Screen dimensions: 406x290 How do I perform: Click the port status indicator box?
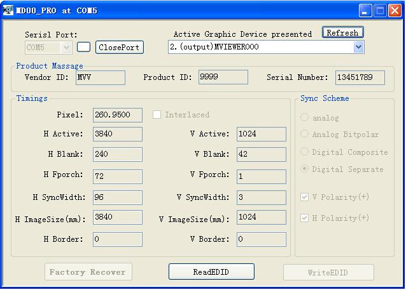(x=83, y=47)
